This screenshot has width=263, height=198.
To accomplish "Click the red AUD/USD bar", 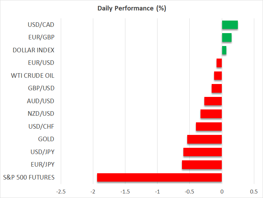I will point(213,101).
